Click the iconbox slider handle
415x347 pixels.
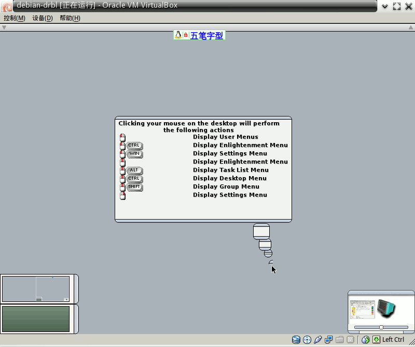click(381, 327)
